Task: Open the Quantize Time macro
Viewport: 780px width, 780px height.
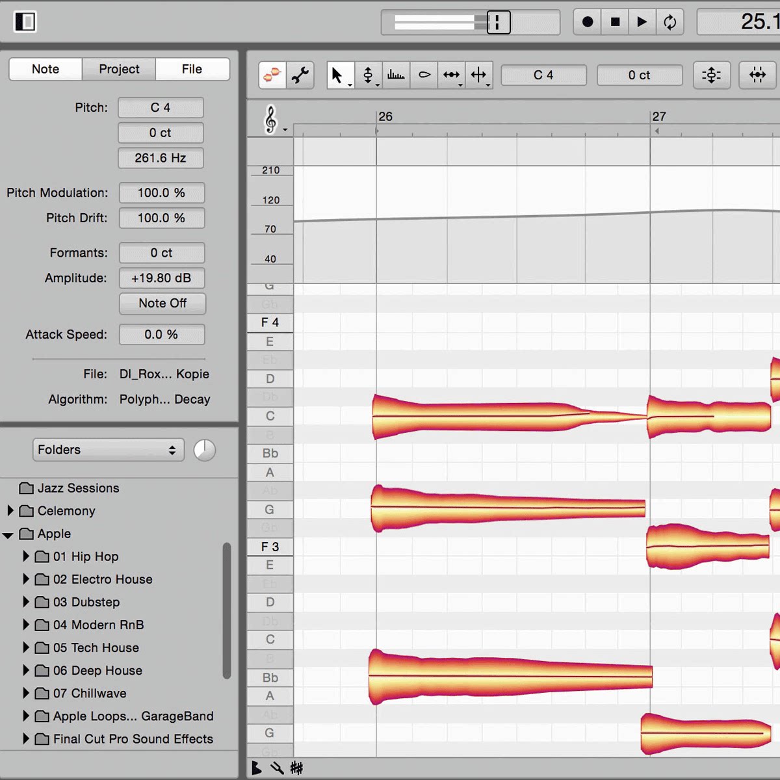Action: tap(757, 75)
